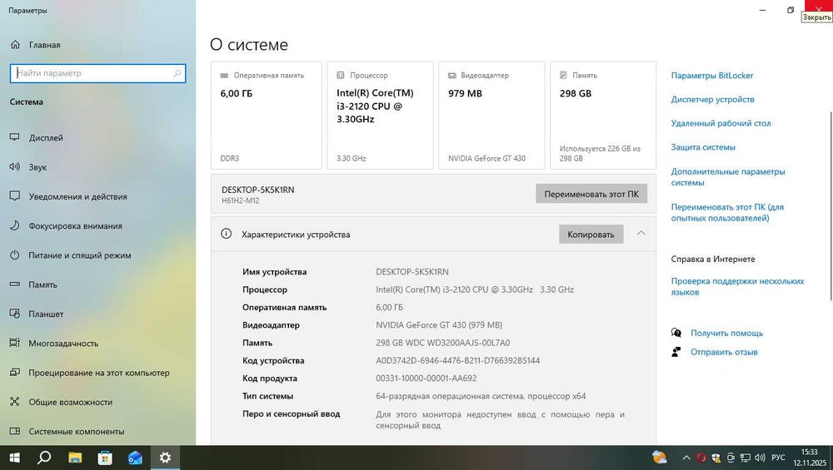Select text NVIDIA GeForce GT 430 (979 MB)
Viewport: 833px width, 470px height.
(439, 325)
